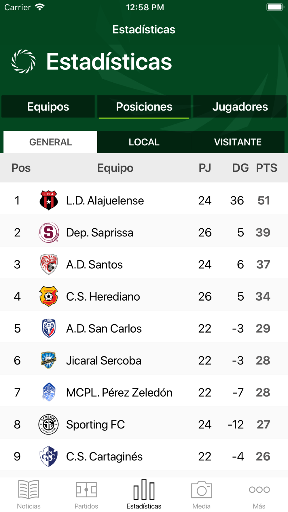Tap the Más three-circles icon
This screenshot has width=288, height=512.
[259, 490]
